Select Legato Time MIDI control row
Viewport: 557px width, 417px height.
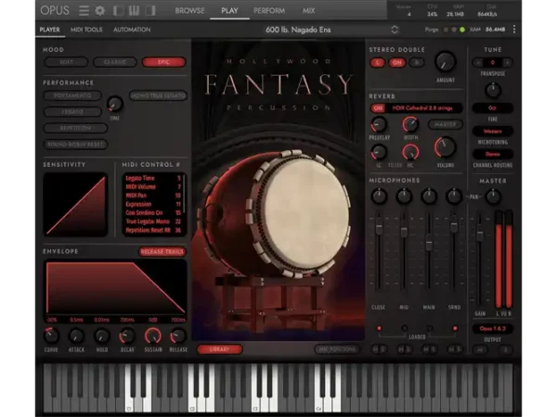(153, 178)
